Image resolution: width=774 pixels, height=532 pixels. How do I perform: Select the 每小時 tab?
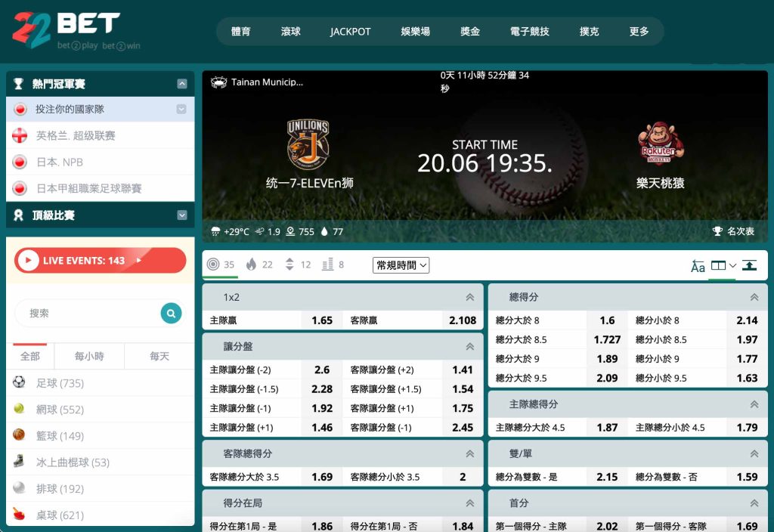[89, 357]
